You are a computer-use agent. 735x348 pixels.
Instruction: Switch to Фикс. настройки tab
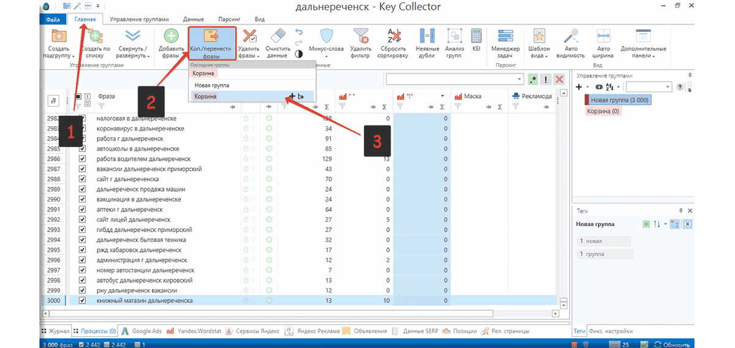tap(611, 331)
